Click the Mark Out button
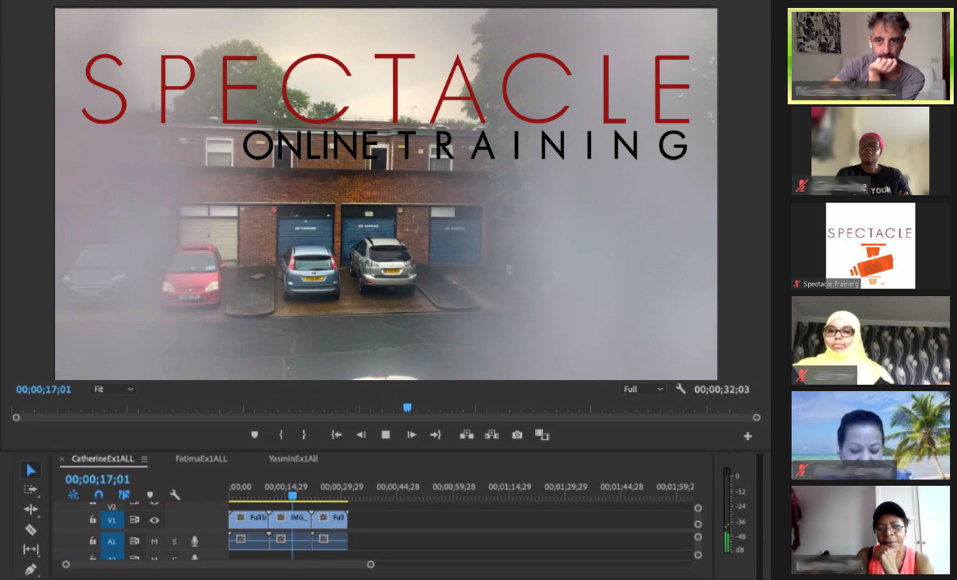 tap(304, 435)
